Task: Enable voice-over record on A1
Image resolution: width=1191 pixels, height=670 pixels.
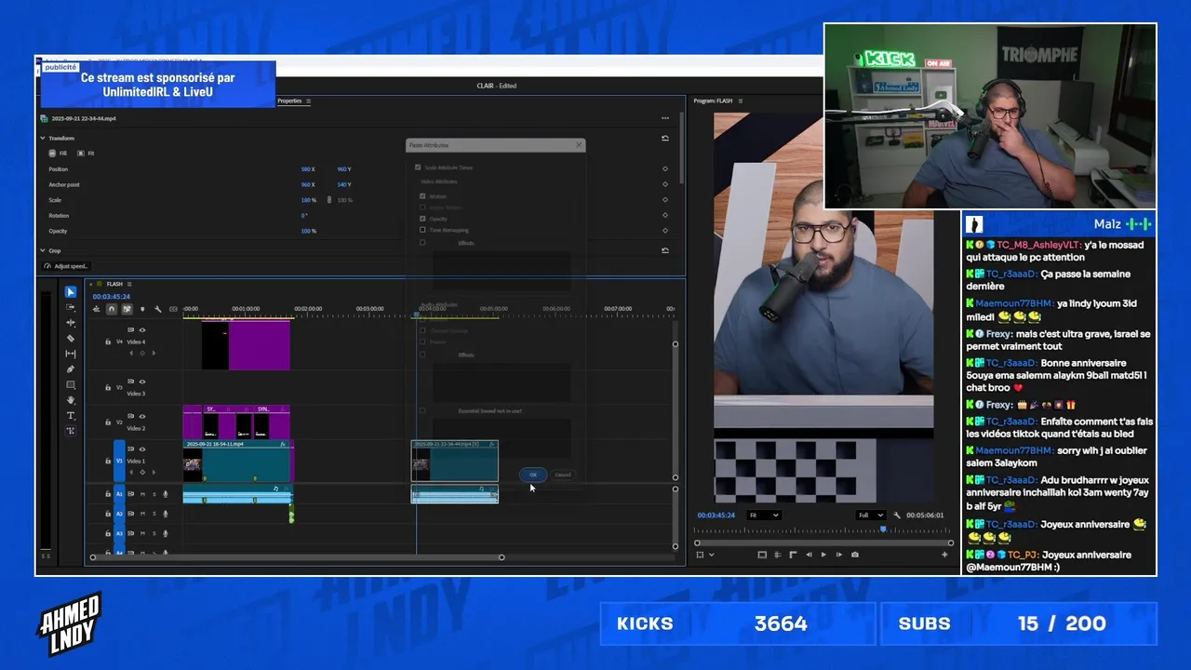Action: point(166,494)
